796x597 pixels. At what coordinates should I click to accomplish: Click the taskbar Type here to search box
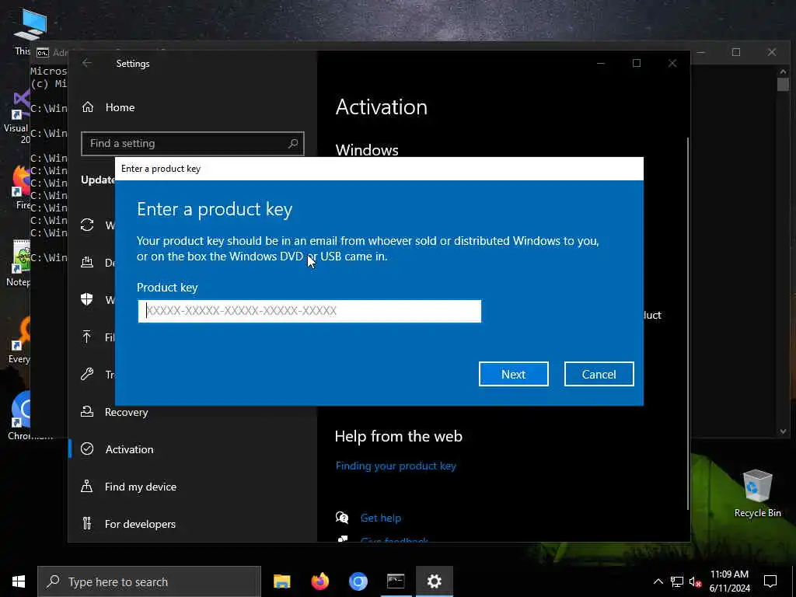point(149,581)
